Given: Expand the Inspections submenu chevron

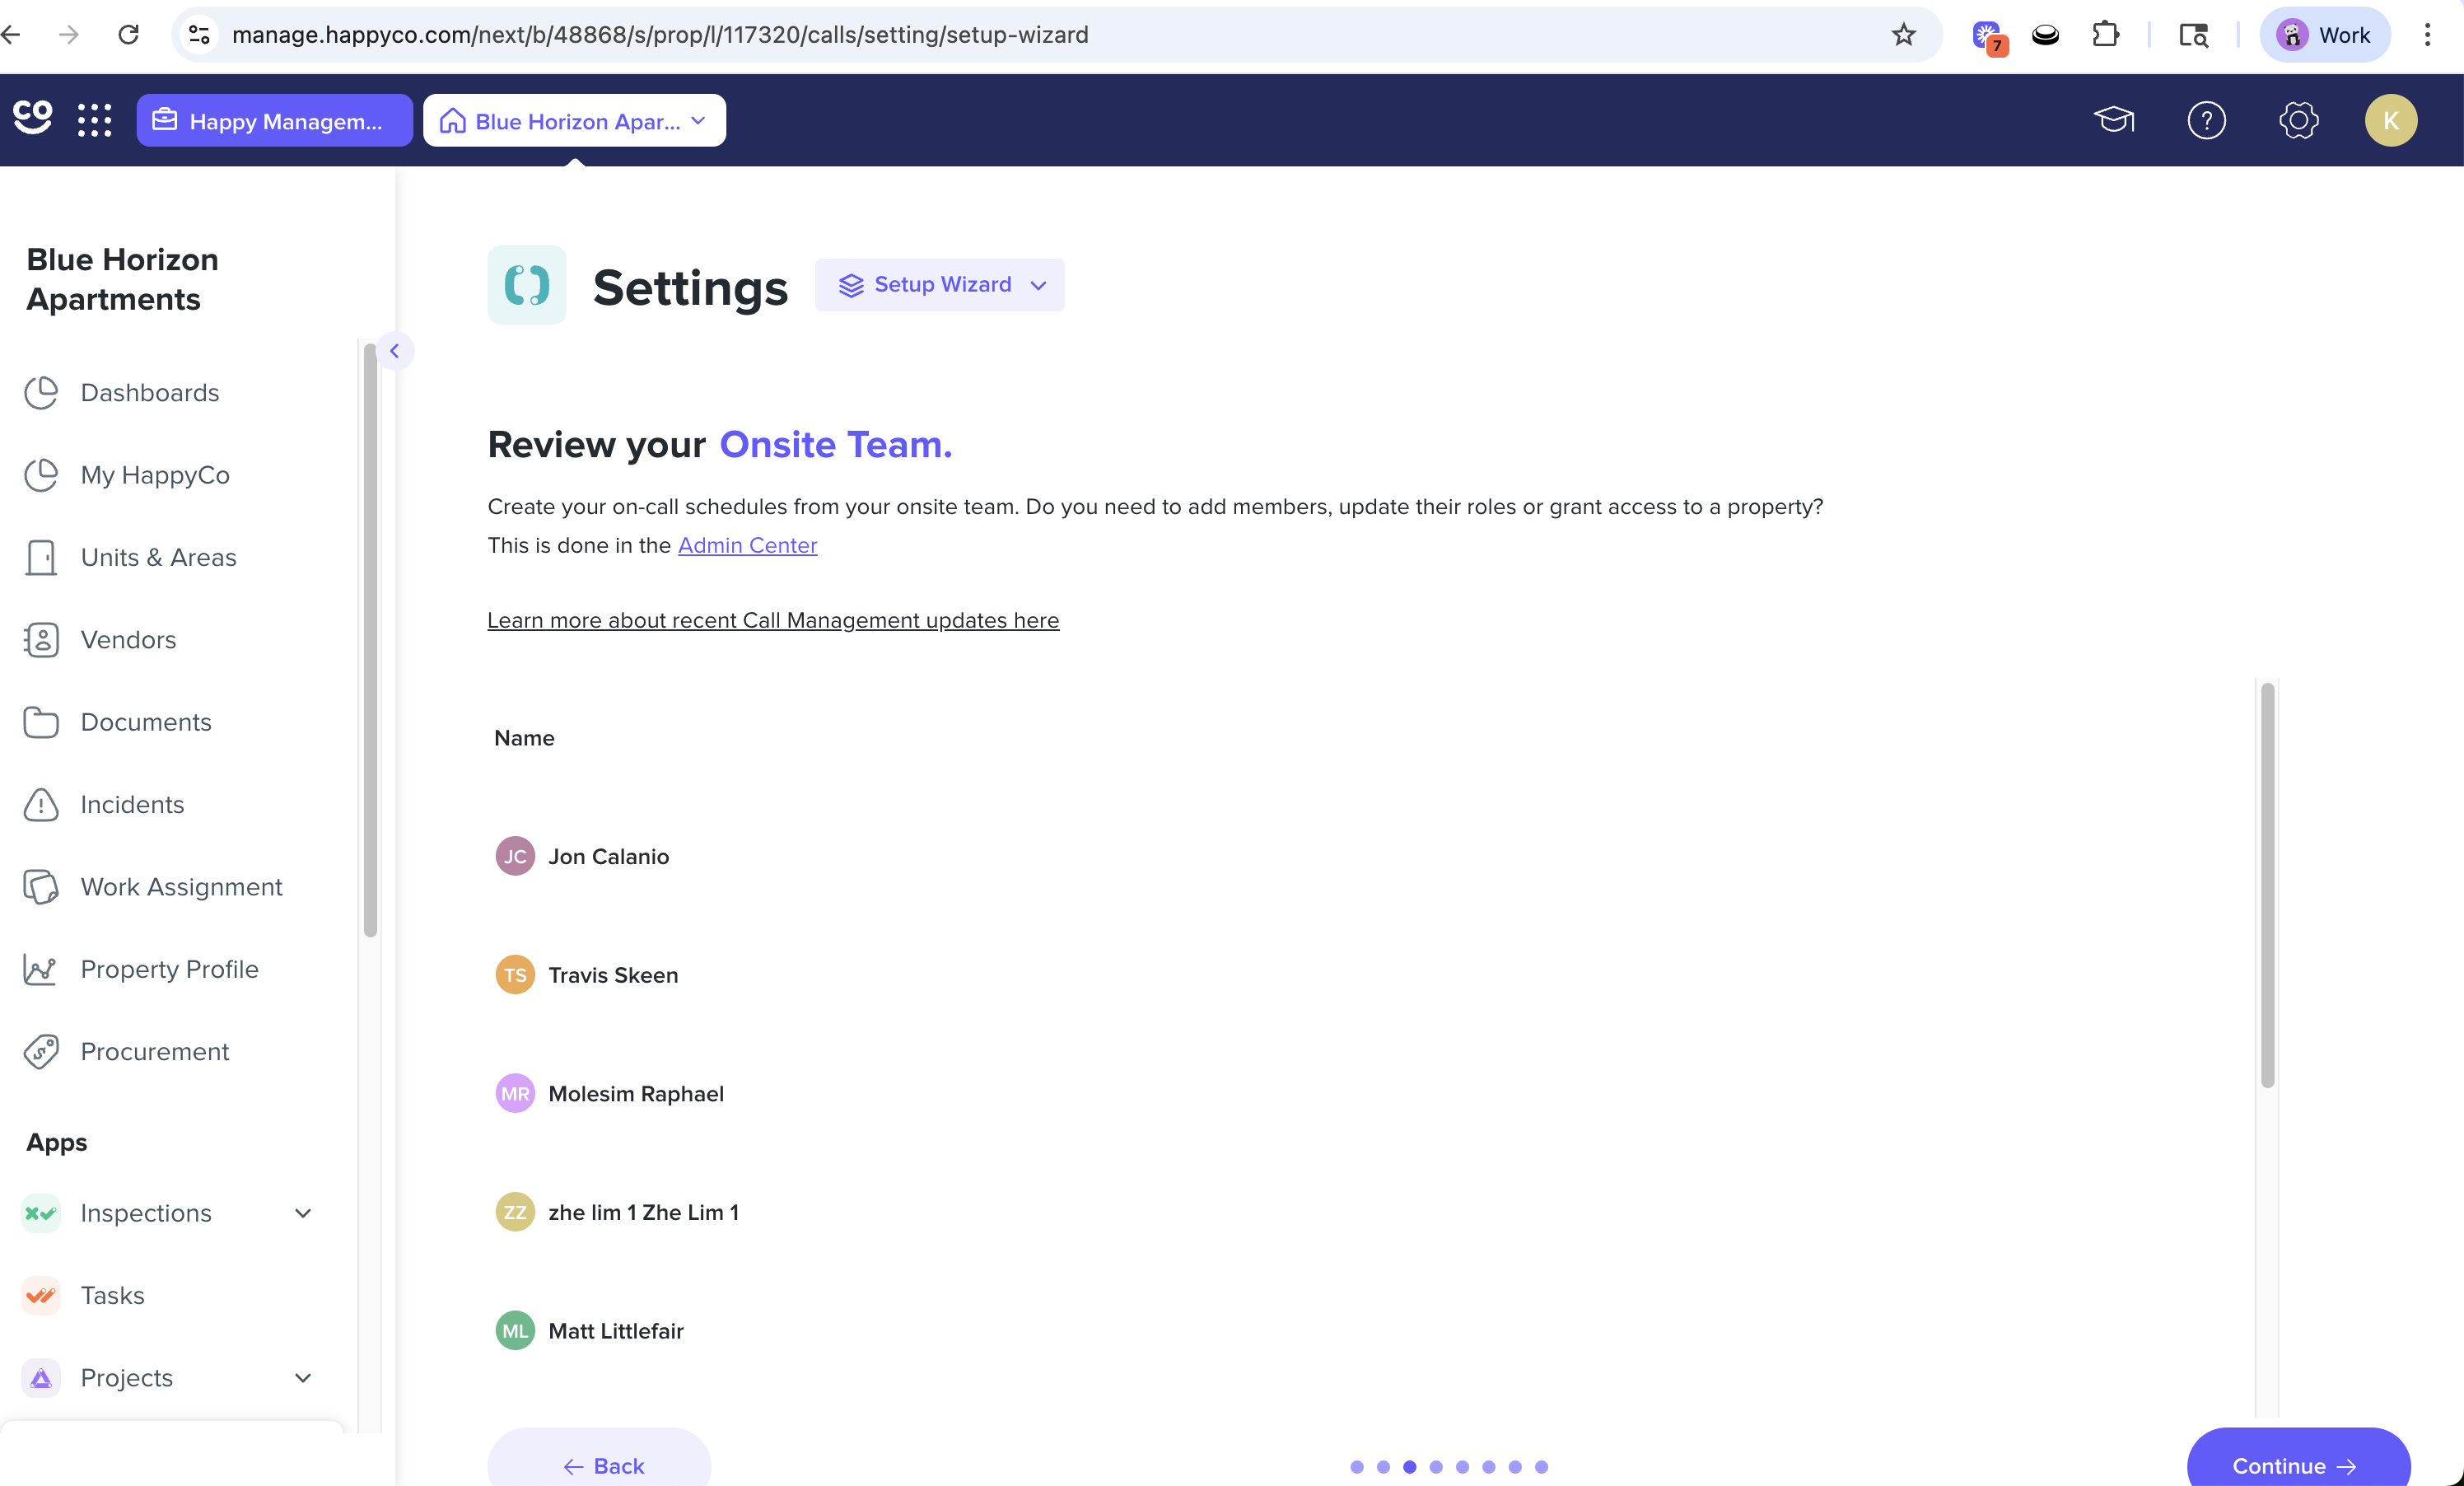Looking at the screenshot, I should point(303,1212).
